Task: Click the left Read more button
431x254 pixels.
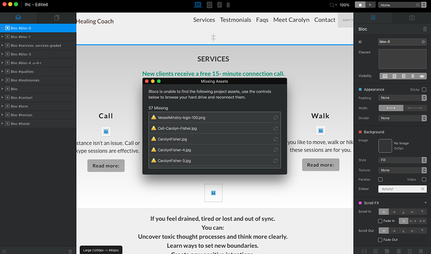Action: pyautogui.click(x=106, y=166)
